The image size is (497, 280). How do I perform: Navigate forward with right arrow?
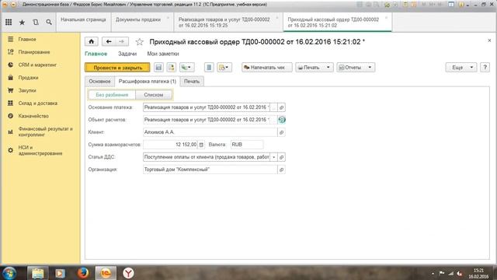pyautogui.click(x=122, y=41)
